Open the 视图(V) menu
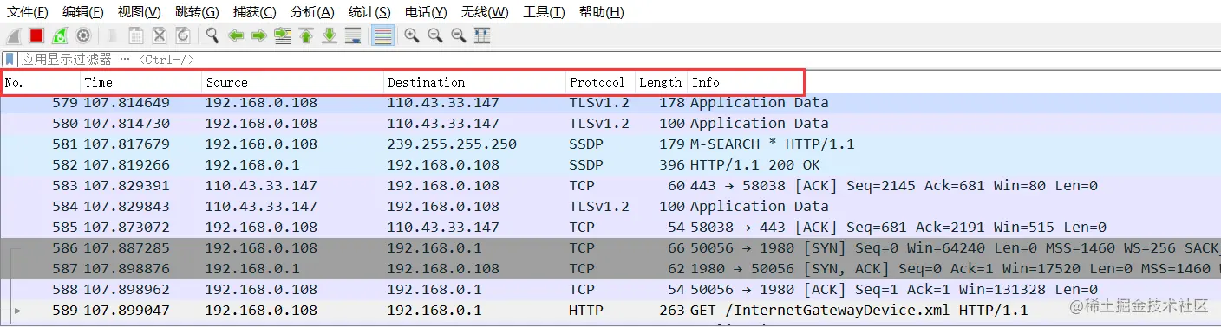 [140, 12]
